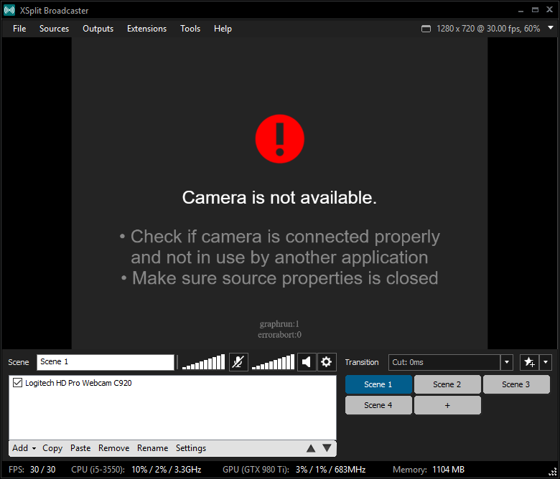Switch to Scene 3
The height and width of the screenshot is (479, 560).
516,384
